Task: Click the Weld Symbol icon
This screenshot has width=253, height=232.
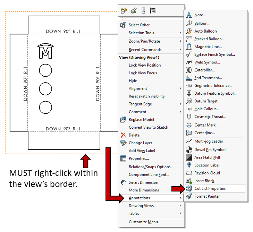Action: pos(189,62)
